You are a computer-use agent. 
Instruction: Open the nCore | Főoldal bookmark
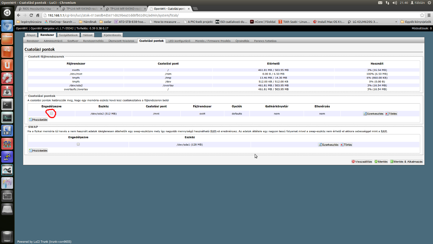263,22
